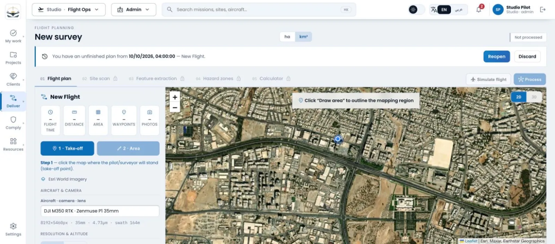
Task: Open Projects in sidebar
Action: coord(13,58)
